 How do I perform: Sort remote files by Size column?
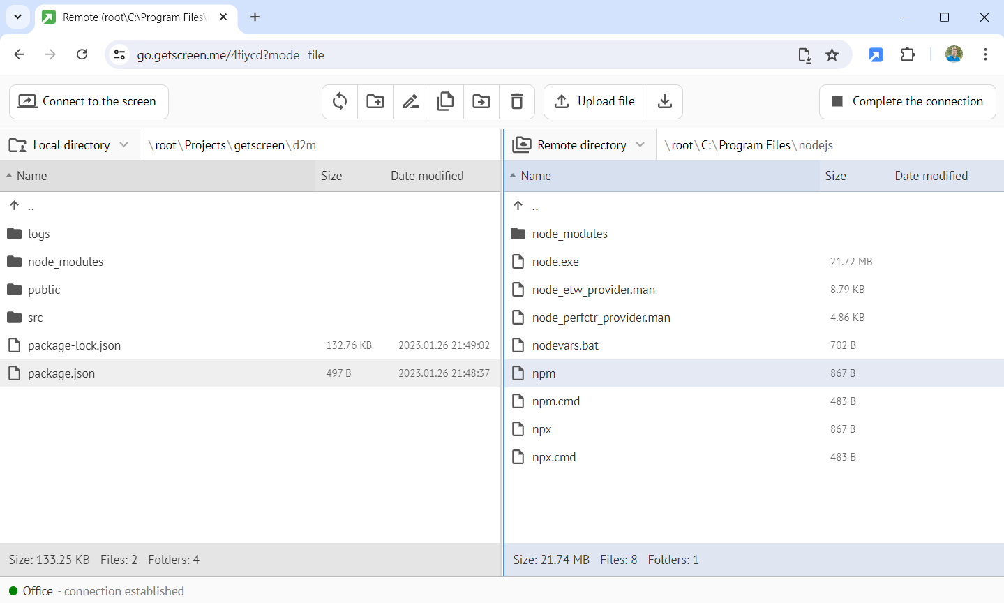[835, 176]
